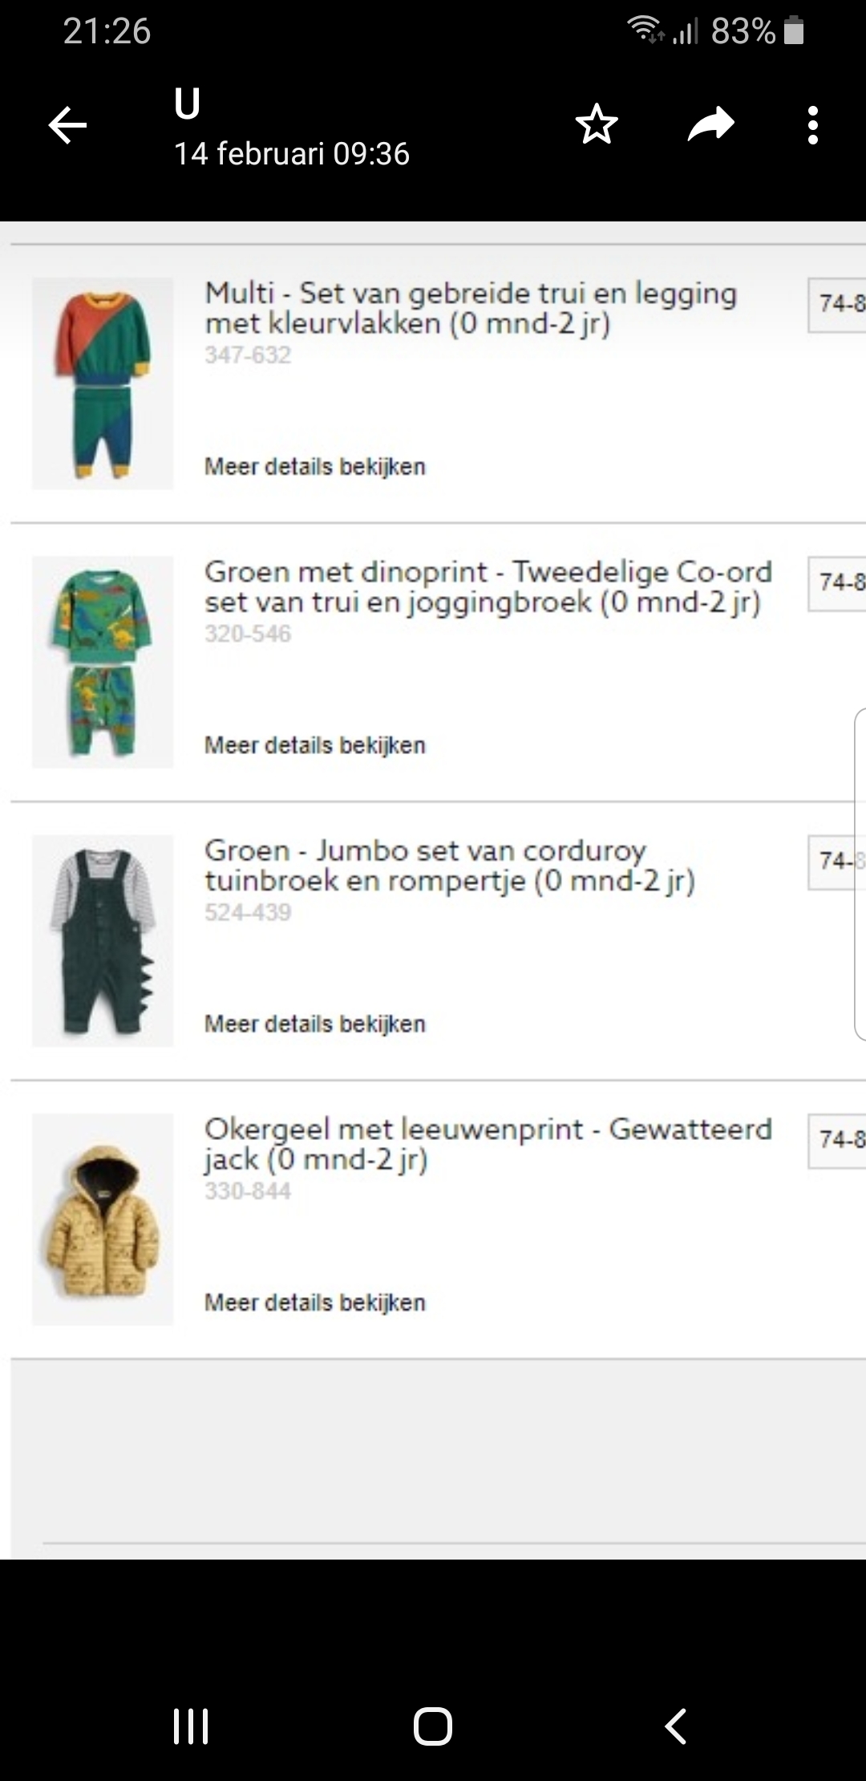View more details for dinoprint Co-ord set

point(315,745)
